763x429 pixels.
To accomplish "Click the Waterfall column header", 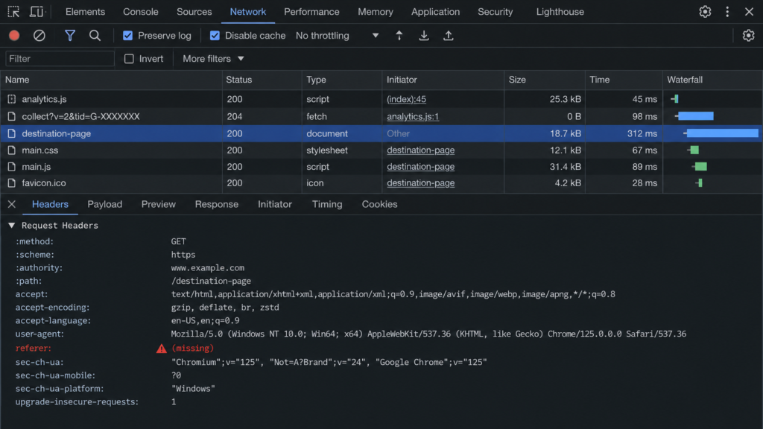I will point(712,80).
